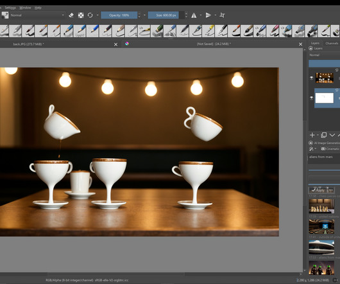Select the green pencil brush preset
340x284 pixels.
tap(157, 31)
